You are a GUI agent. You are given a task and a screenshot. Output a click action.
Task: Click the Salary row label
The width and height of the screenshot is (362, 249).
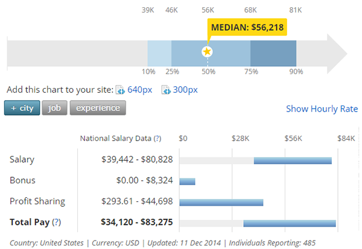(22, 159)
